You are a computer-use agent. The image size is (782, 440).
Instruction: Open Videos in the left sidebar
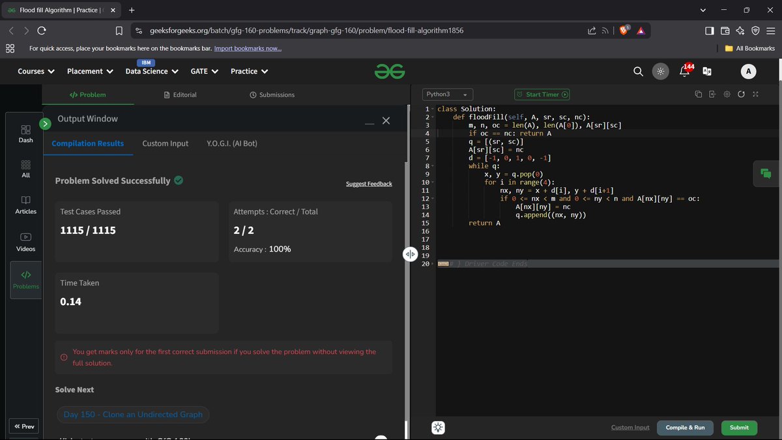click(25, 242)
